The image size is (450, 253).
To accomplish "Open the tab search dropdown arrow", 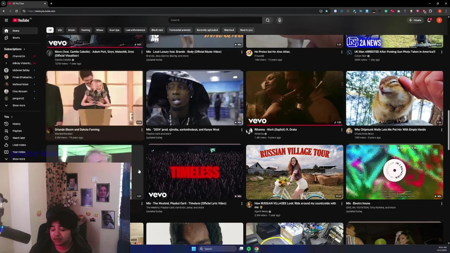I will [4, 4].
